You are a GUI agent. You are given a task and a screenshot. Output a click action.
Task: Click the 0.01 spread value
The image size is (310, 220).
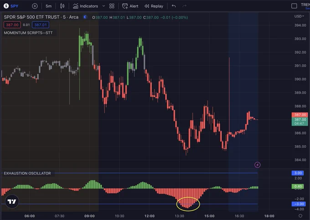(x=26, y=25)
